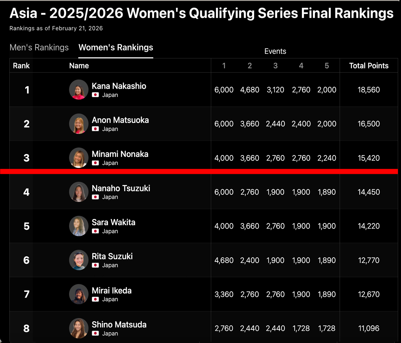Open Kana Nakashio's athlete name link

(x=119, y=86)
